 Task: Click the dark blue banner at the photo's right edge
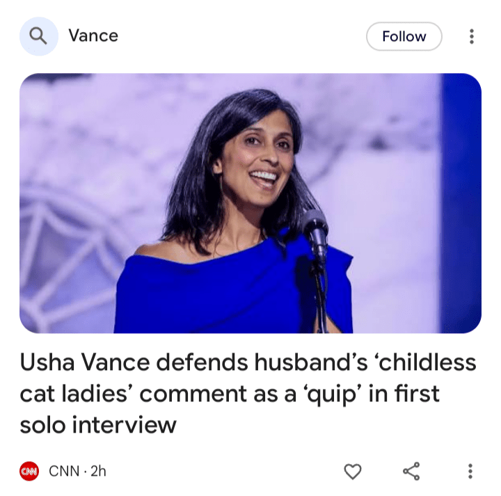tap(461, 203)
